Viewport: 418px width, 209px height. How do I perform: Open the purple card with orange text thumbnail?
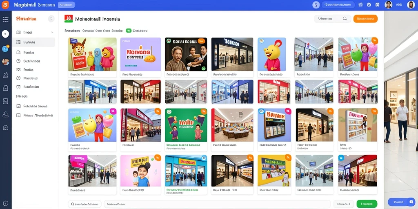coord(140,54)
